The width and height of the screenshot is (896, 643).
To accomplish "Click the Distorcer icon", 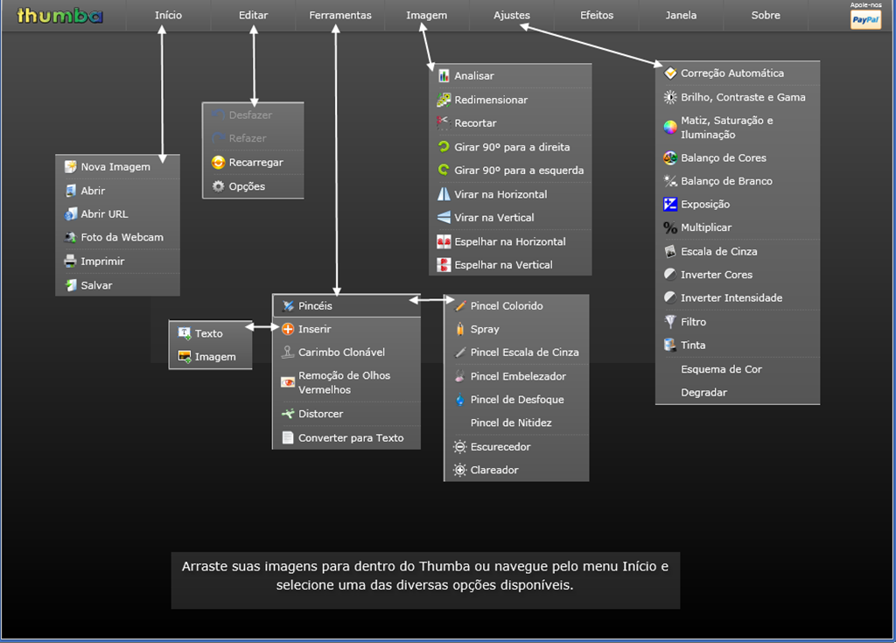I will pyautogui.click(x=288, y=413).
